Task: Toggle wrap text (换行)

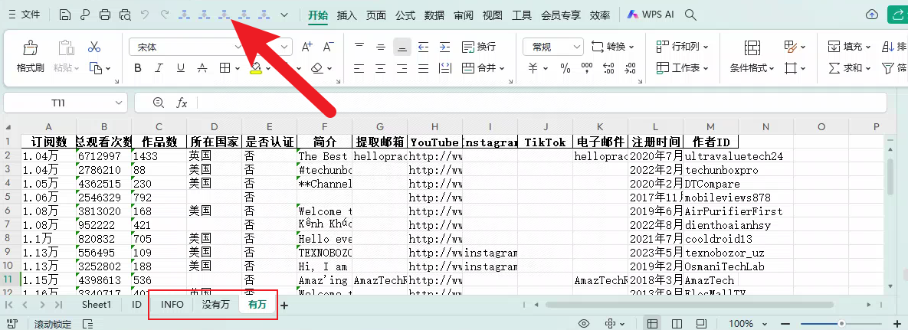Action: 479,47
